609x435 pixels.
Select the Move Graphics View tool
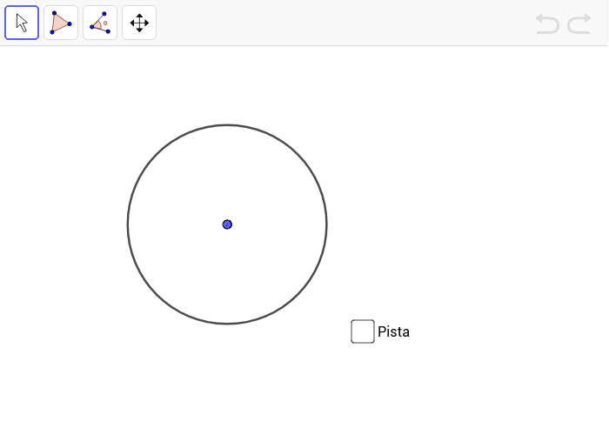[139, 23]
